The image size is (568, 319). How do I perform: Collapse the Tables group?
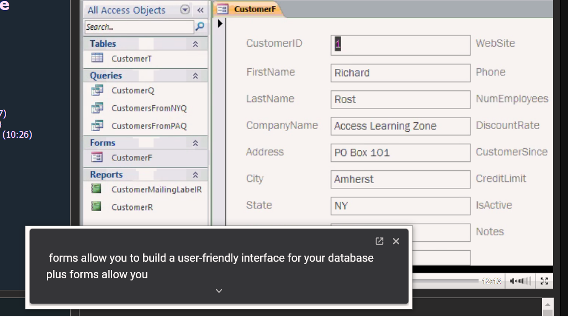click(195, 44)
